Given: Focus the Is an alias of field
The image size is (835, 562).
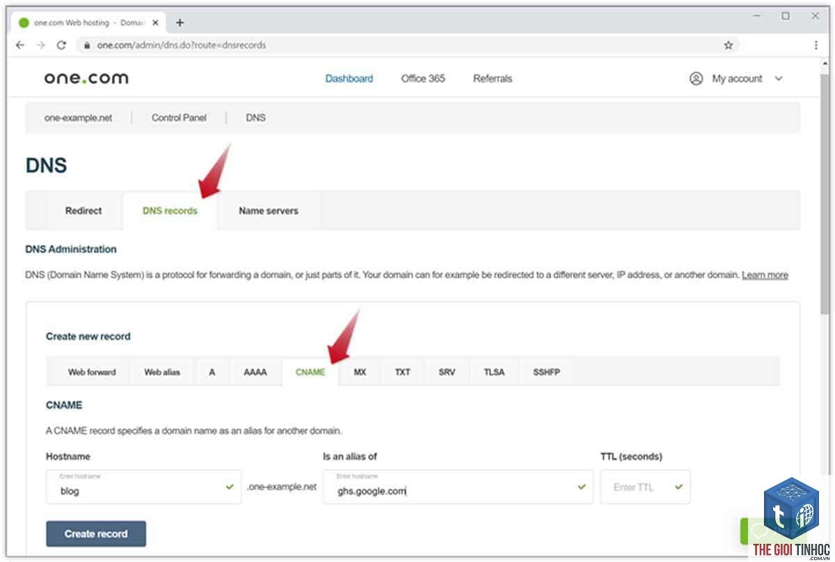Looking at the screenshot, I should coord(458,487).
